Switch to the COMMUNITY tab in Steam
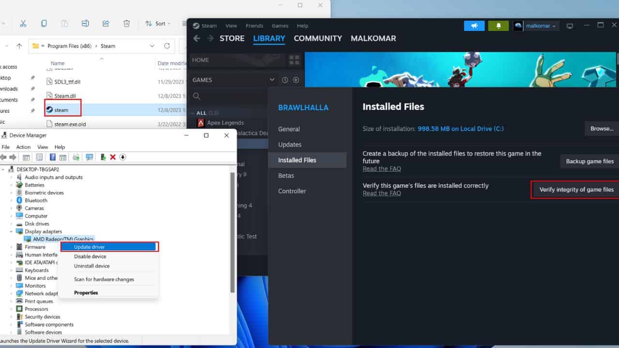The height and width of the screenshot is (348, 619). (x=318, y=38)
